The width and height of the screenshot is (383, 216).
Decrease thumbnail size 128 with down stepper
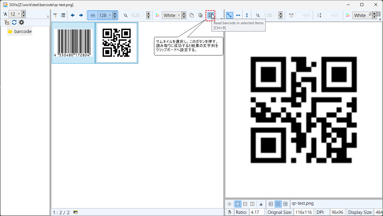115,17
